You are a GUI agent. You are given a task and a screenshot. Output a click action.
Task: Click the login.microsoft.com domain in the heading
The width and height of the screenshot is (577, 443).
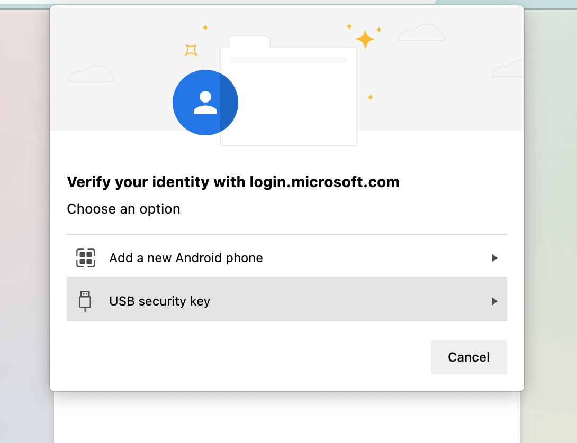[324, 182]
